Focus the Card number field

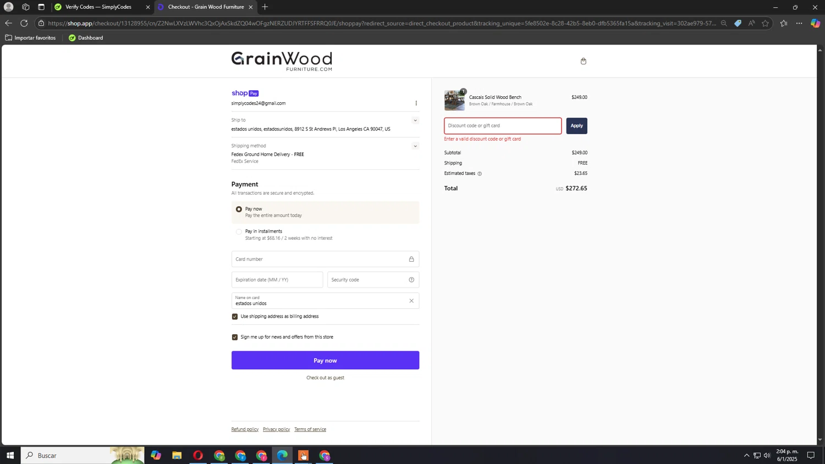325,259
